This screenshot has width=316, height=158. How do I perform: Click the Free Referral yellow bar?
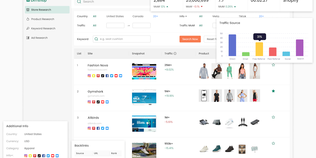coord(259,49)
